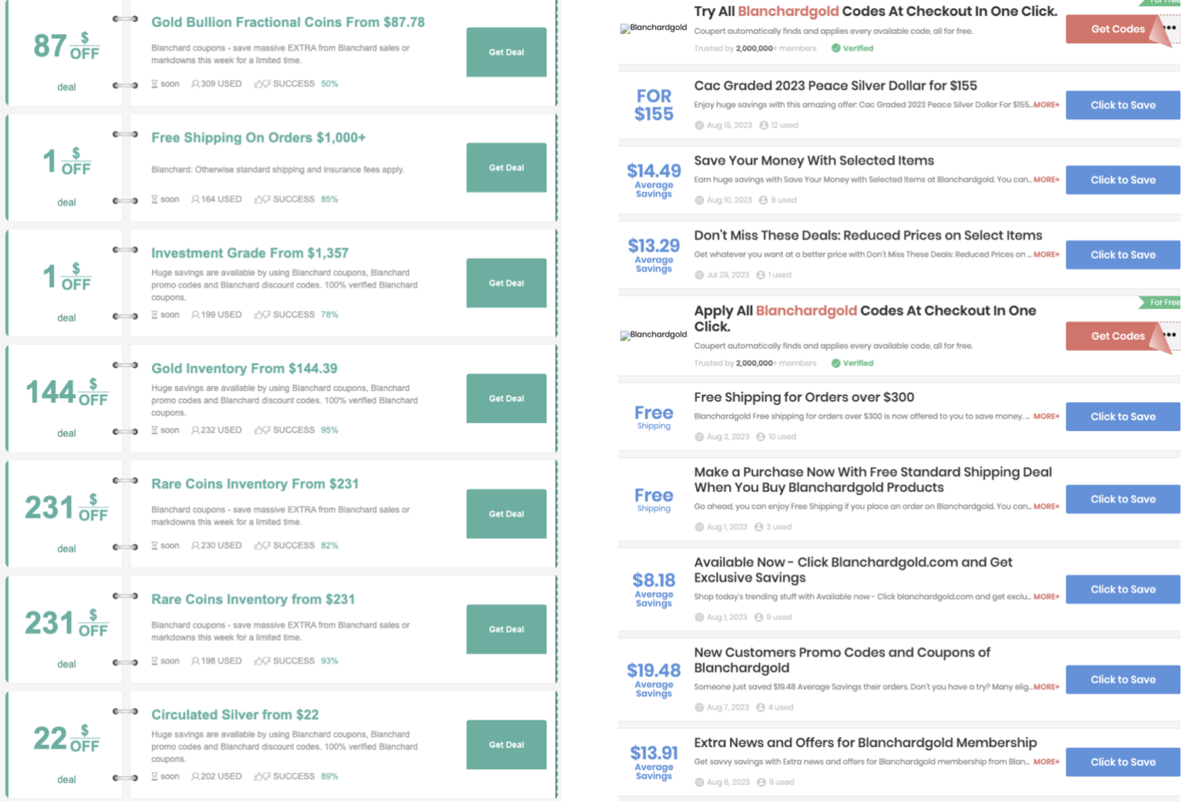
Task: Open Cac Graded 2023 Peace Silver Dollar title
Action: click(x=836, y=86)
